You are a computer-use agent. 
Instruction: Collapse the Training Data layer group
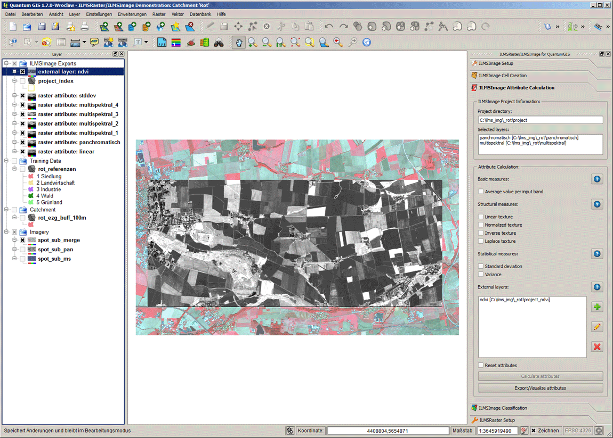tap(6, 161)
